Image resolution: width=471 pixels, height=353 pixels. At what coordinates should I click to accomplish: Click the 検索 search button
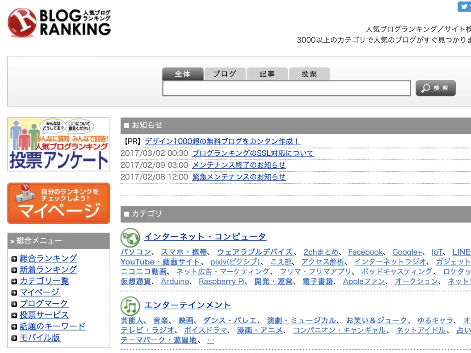pos(436,88)
